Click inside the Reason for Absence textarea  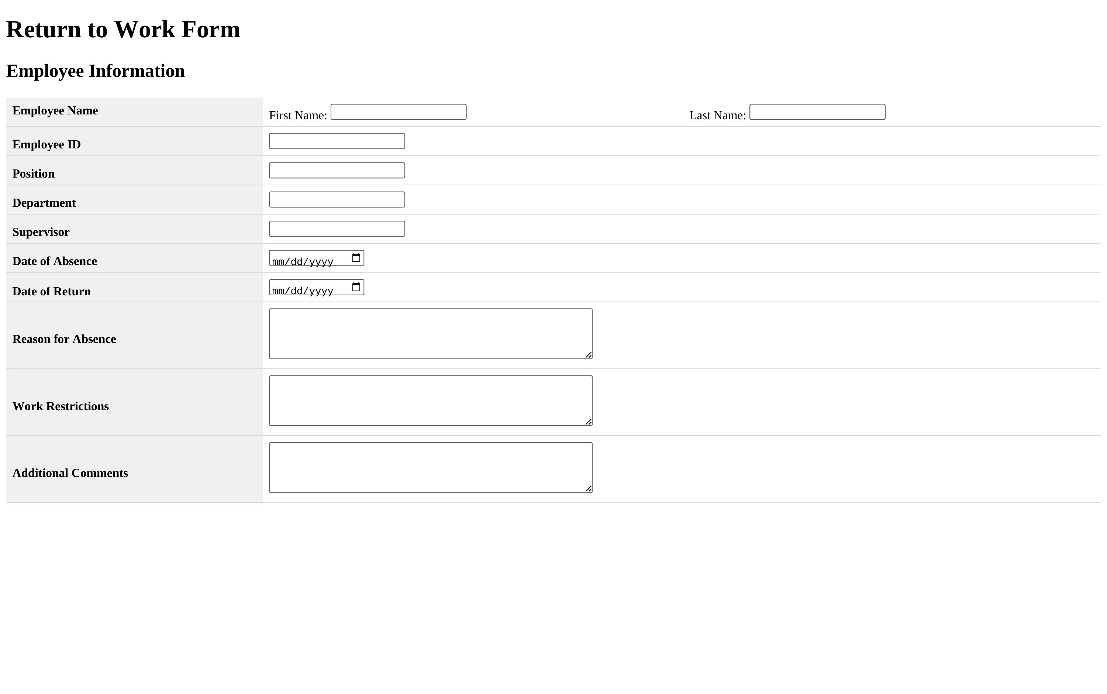point(430,334)
